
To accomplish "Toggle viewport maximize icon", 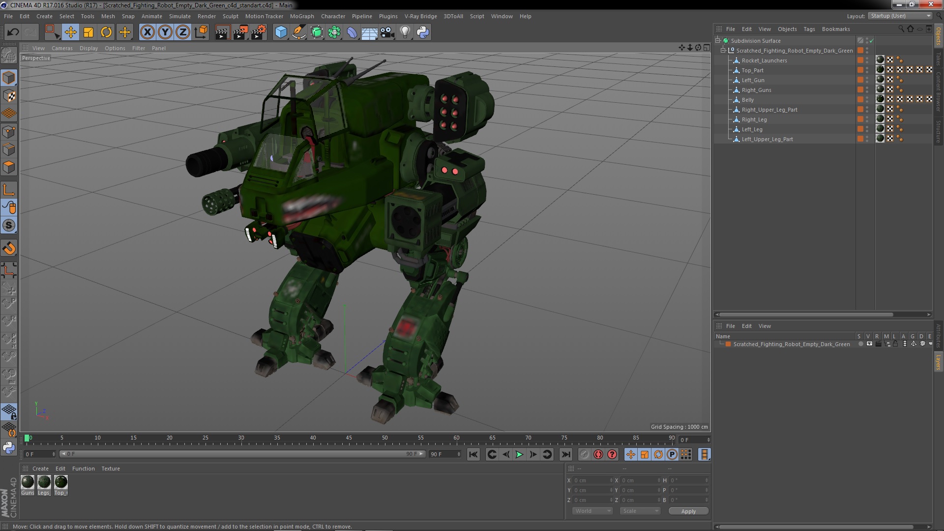I will pyautogui.click(x=707, y=48).
